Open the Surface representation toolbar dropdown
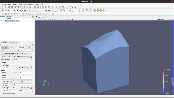 (x=51, y=10)
